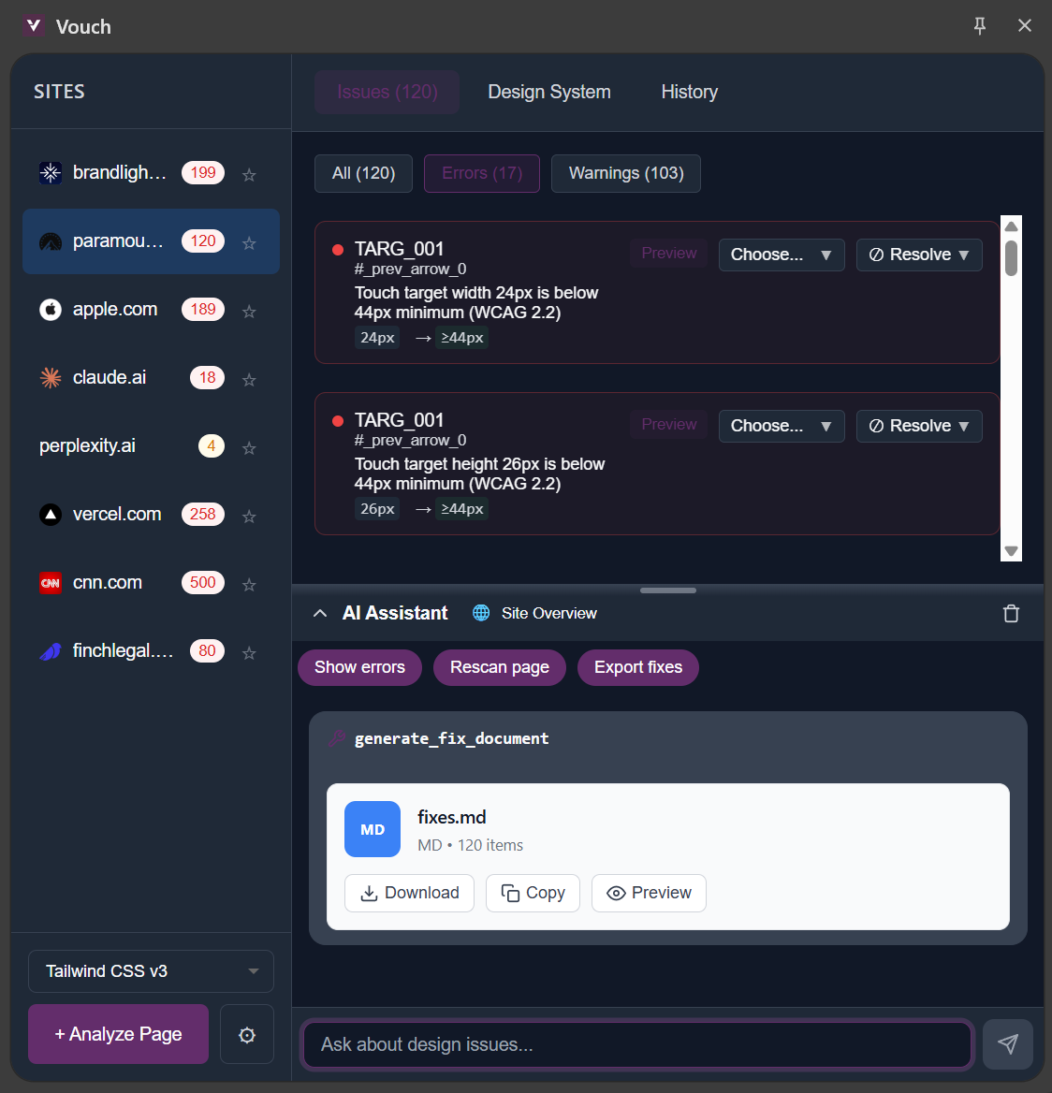Send a message with the paper plane icon
Image resolution: width=1052 pixels, height=1093 pixels.
(x=1007, y=1043)
